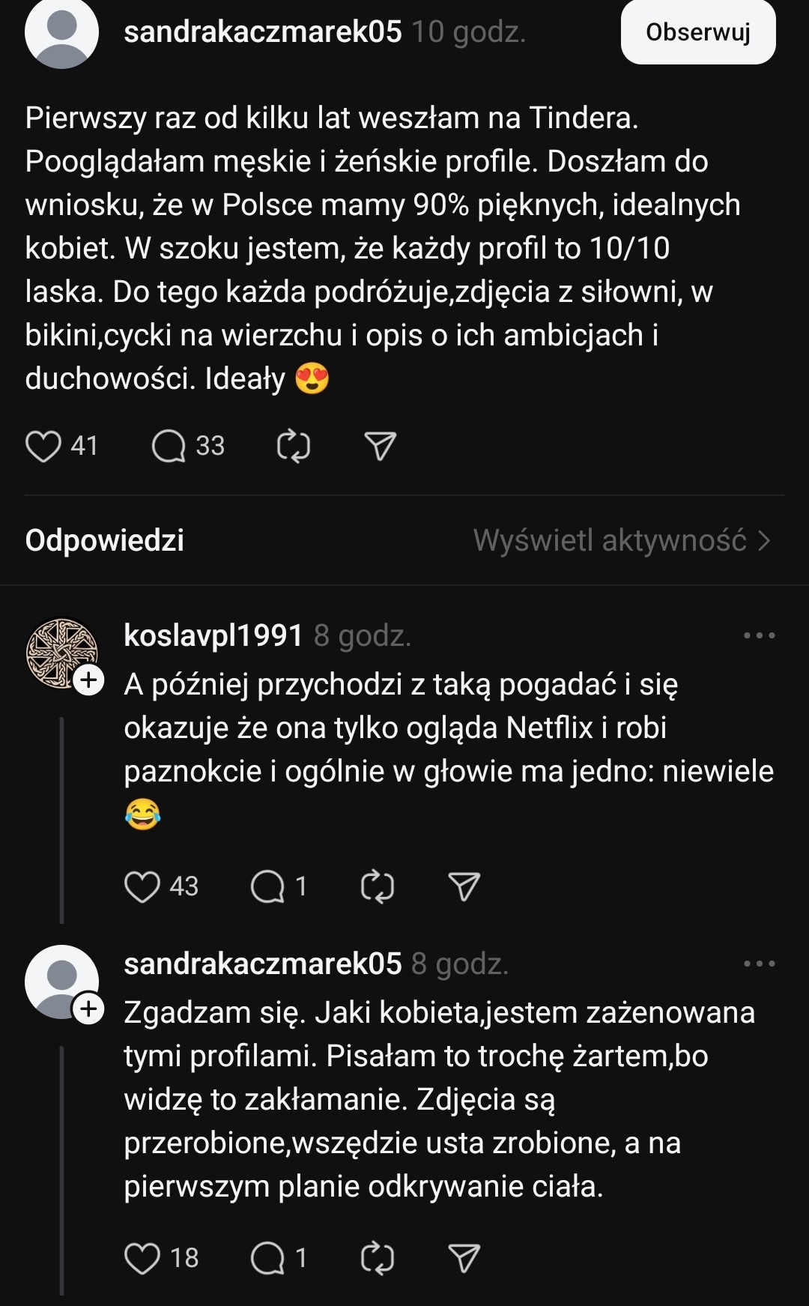Tap the Odpowiedzi section header
Viewport: 809px width, 1306px height.
tap(105, 540)
